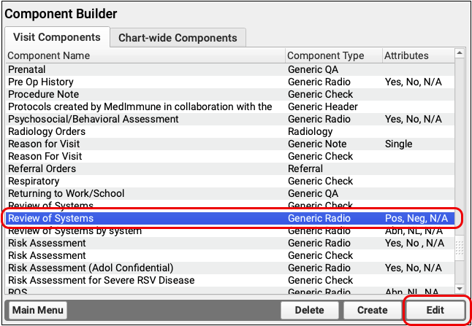Switch to the Chart-wide Components tab

tap(178, 37)
